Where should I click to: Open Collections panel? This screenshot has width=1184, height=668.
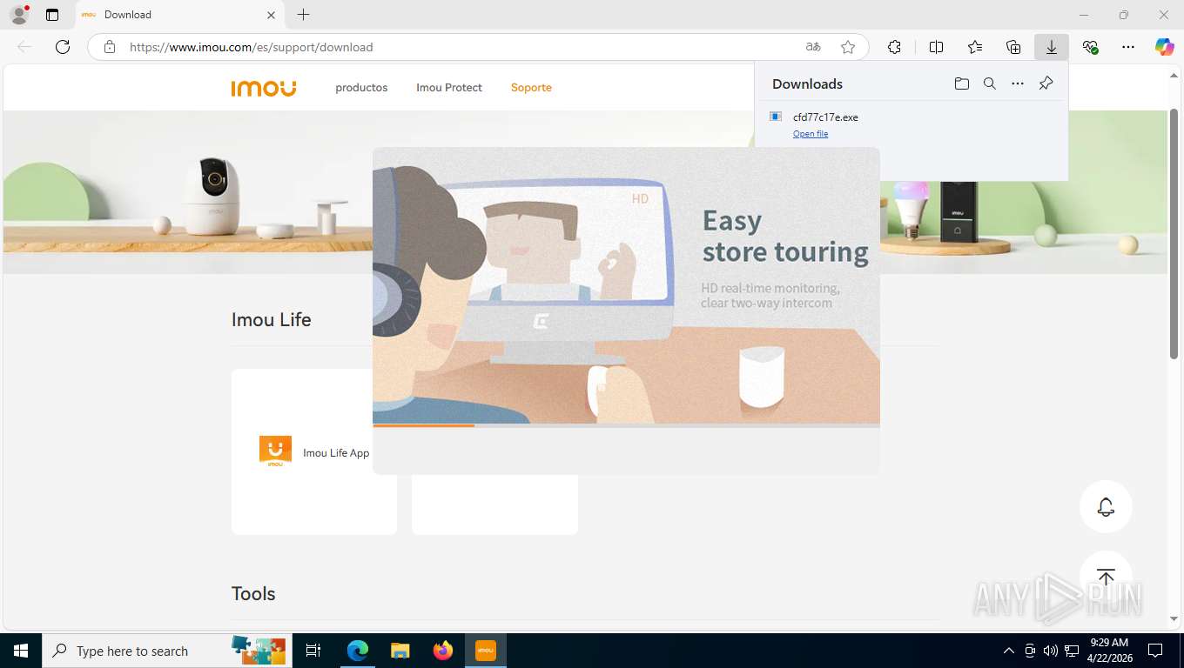(1013, 47)
